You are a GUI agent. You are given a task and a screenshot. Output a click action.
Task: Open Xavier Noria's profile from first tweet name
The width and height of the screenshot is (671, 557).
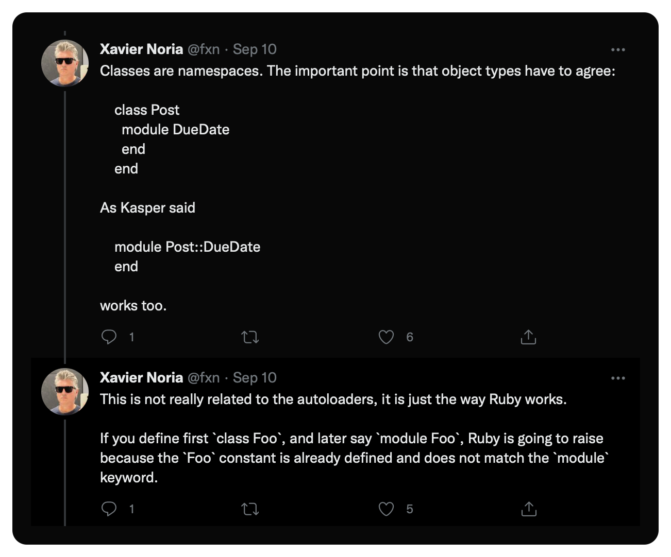[141, 49]
